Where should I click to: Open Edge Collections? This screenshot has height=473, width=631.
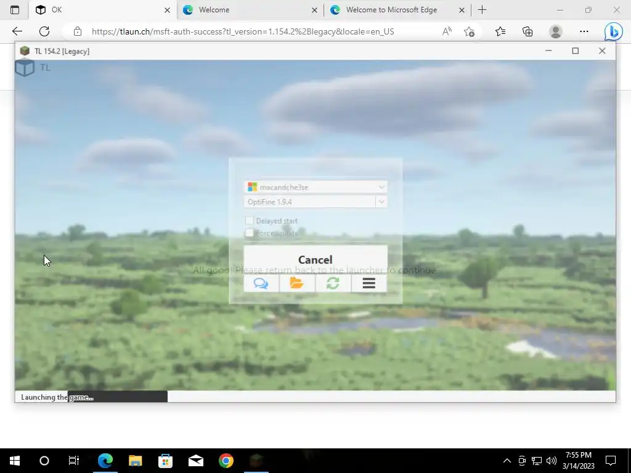coord(527,31)
